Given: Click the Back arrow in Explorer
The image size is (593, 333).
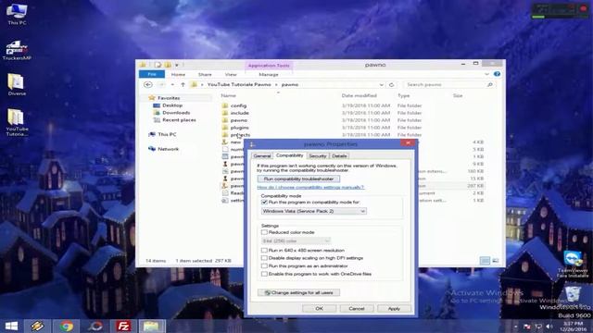Looking at the screenshot, I should pyautogui.click(x=148, y=84).
